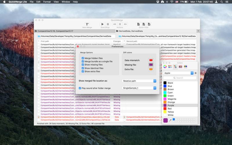Click the folder icon in the second path field
The width and height of the screenshot is (232, 145).
(x=120, y=36)
